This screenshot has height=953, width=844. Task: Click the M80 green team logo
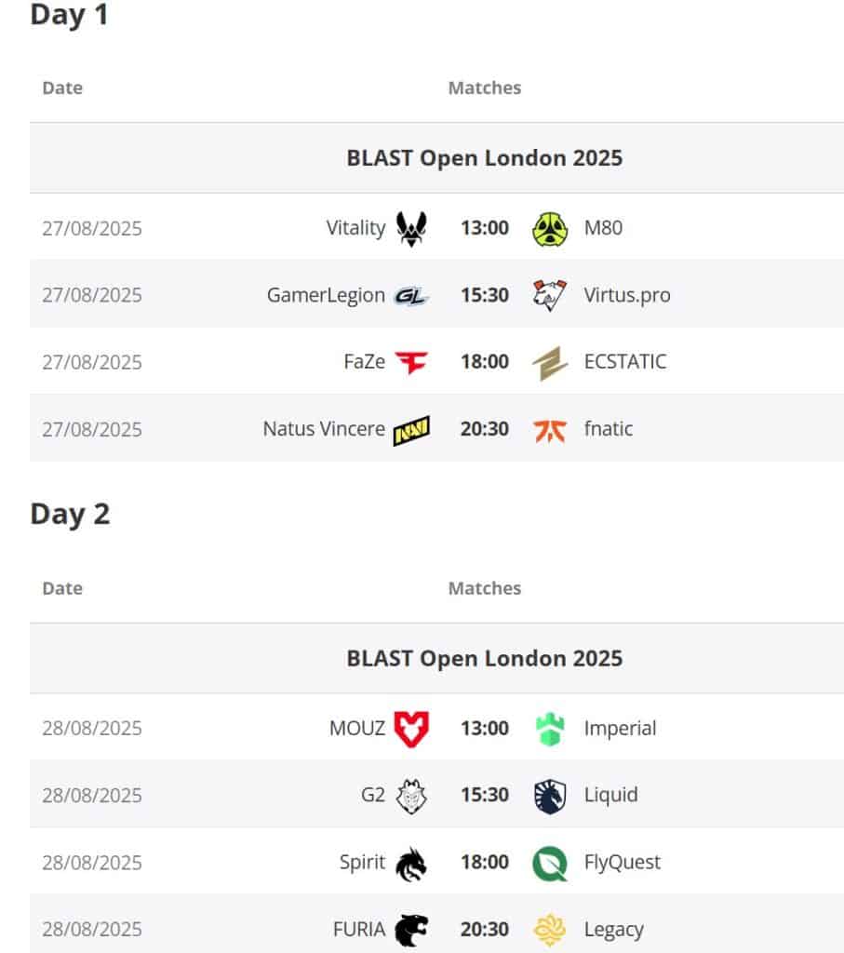tap(550, 228)
